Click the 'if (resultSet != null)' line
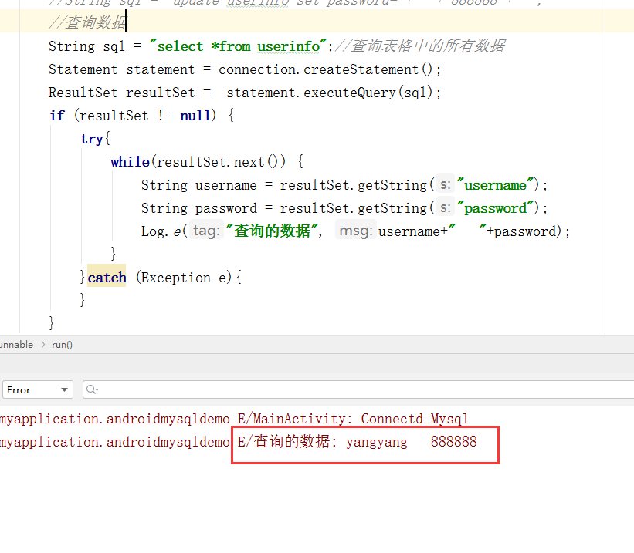Viewport: 634px width, 553px height. tap(141, 116)
